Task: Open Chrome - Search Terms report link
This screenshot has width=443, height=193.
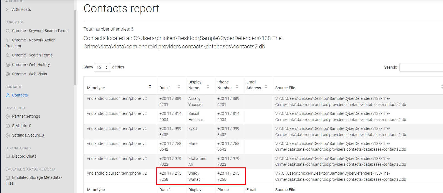Action: [32, 55]
